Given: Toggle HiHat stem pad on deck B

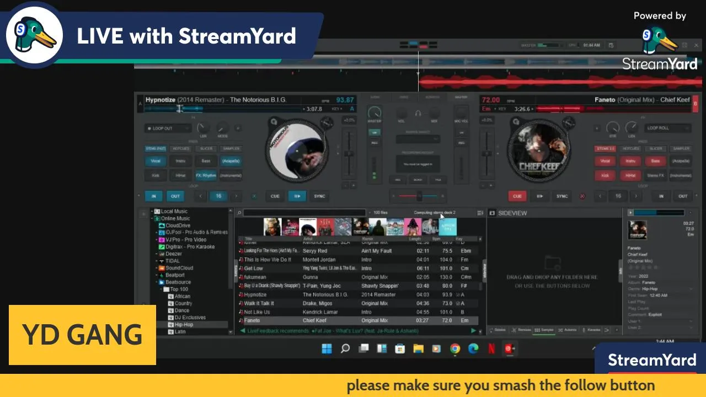Looking at the screenshot, I should 630,175.
